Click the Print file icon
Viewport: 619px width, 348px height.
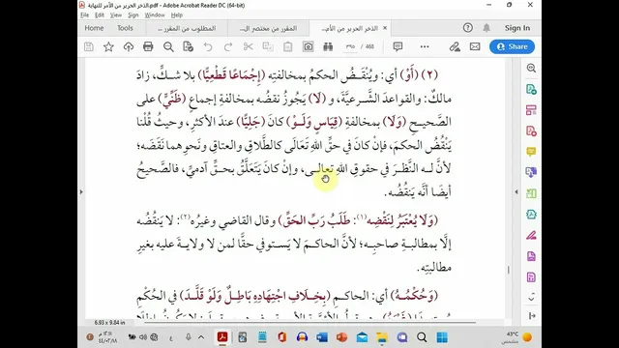coord(148,46)
